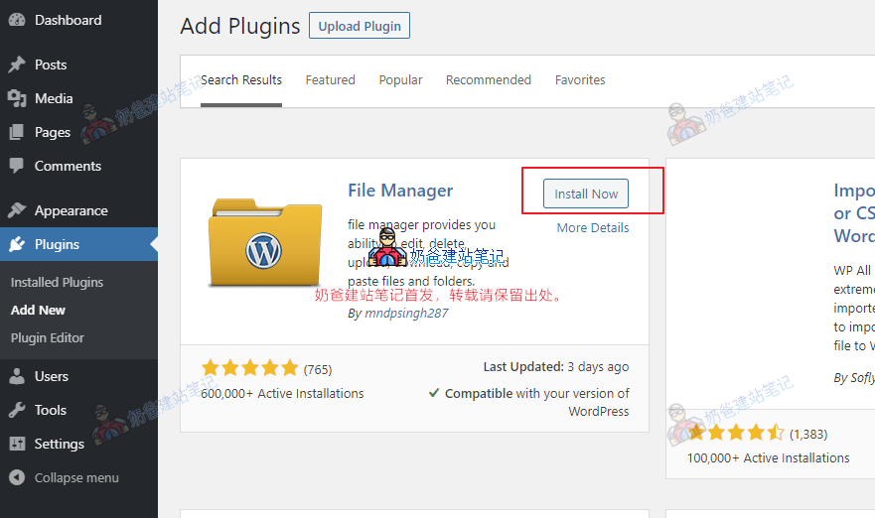Image resolution: width=875 pixels, height=518 pixels.
Task: Switch to the Popular tab
Action: 400,80
